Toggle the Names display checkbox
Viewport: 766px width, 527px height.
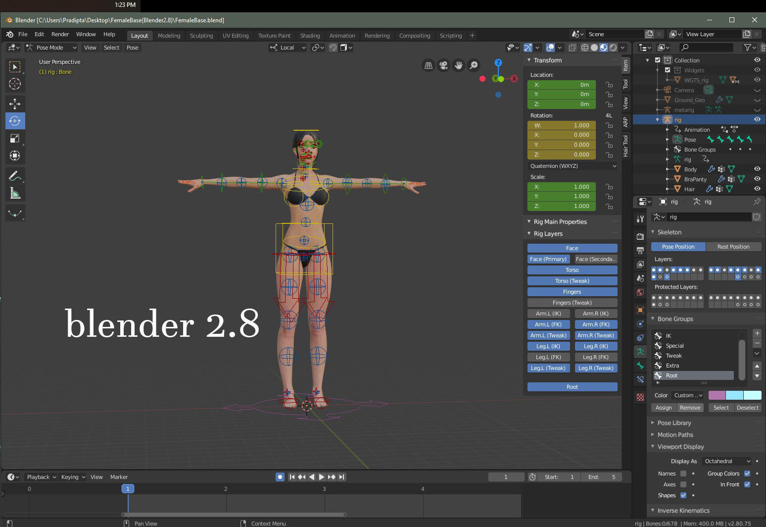683,474
